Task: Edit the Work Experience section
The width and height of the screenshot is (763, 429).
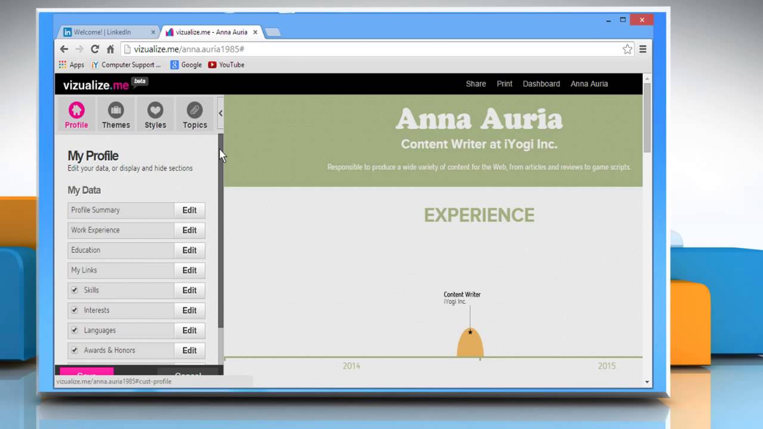Action: pyautogui.click(x=190, y=231)
